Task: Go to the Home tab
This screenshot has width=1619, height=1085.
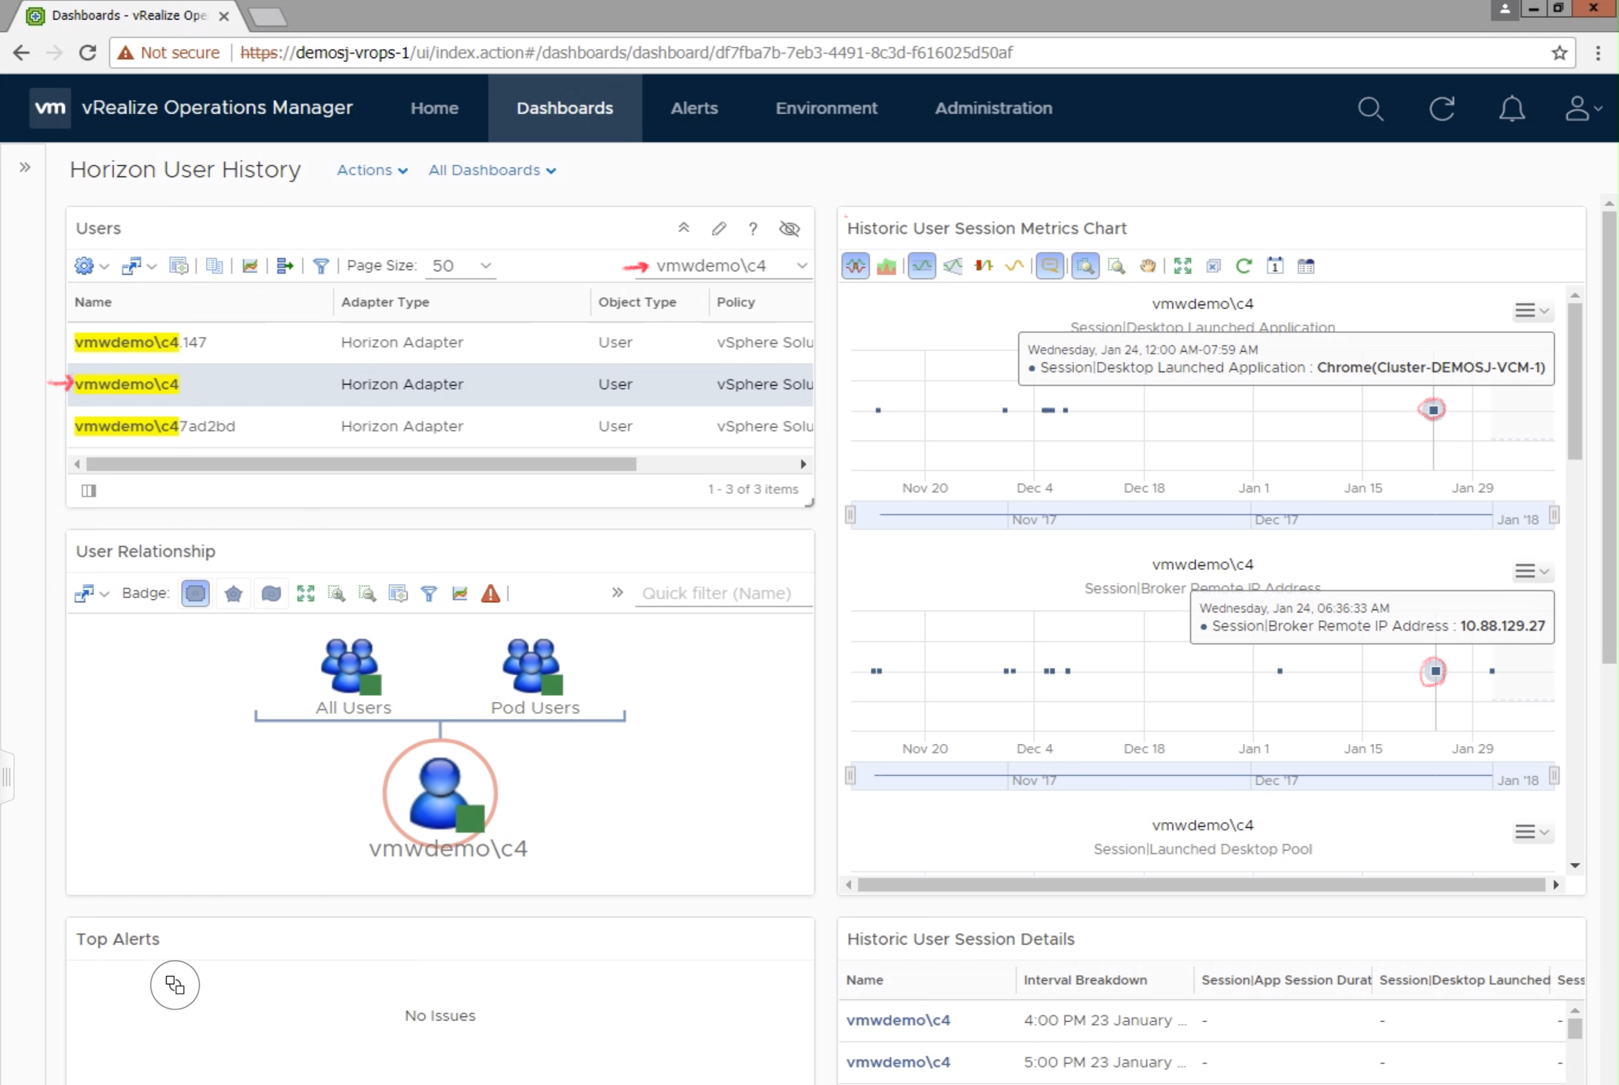Action: pyautogui.click(x=434, y=108)
